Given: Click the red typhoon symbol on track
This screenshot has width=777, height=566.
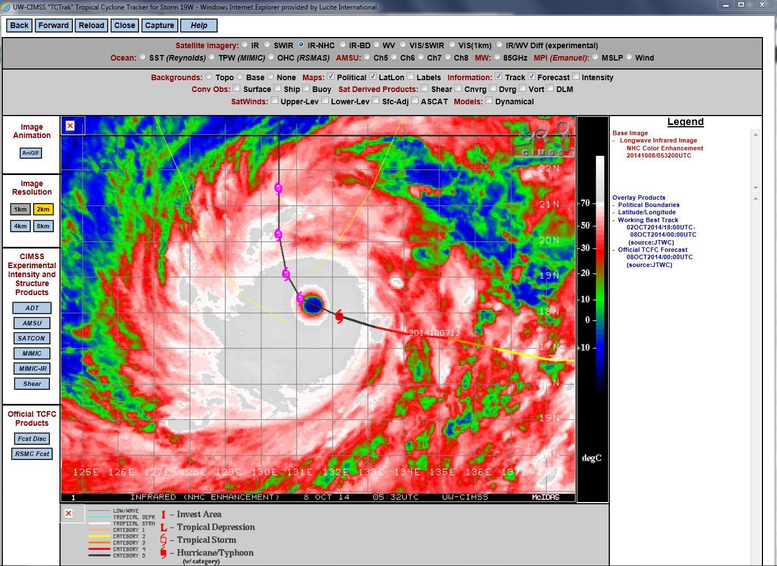Looking at the screenshot, I should click(339, 317).
